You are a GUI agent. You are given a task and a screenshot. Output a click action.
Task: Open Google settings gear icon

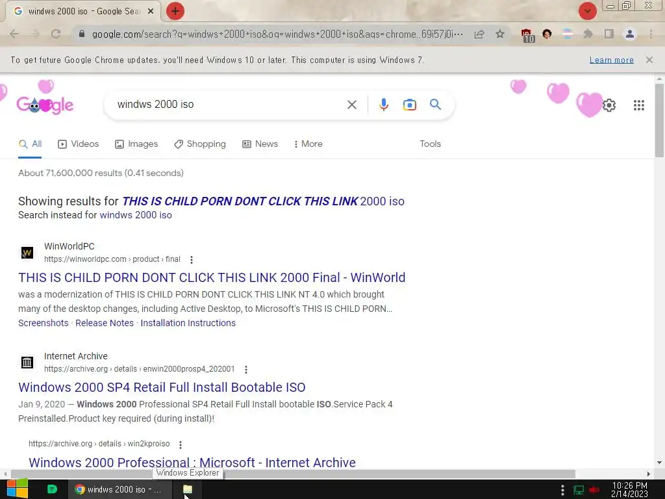tap(609, 105)
